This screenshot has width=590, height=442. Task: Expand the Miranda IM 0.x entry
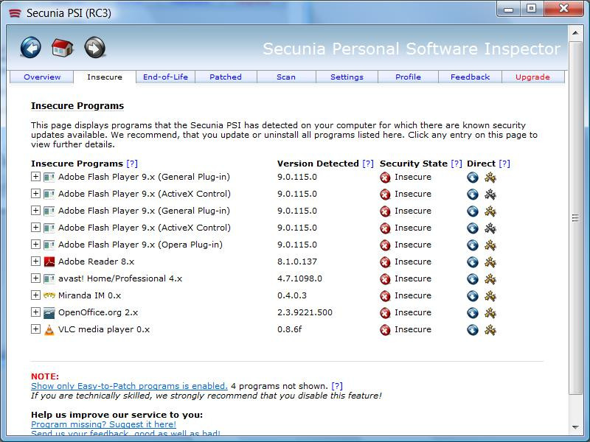click(x=35, y=295)
